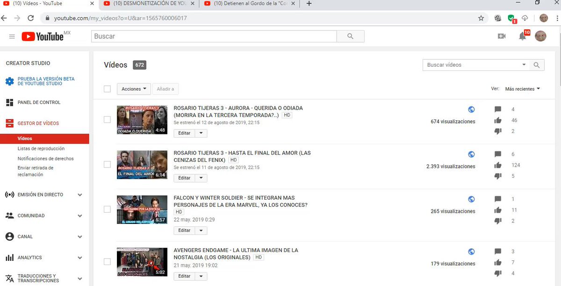
Task: Open Falcon y Winter Soldier thumbnail
Action: click(x=142, y=209)
